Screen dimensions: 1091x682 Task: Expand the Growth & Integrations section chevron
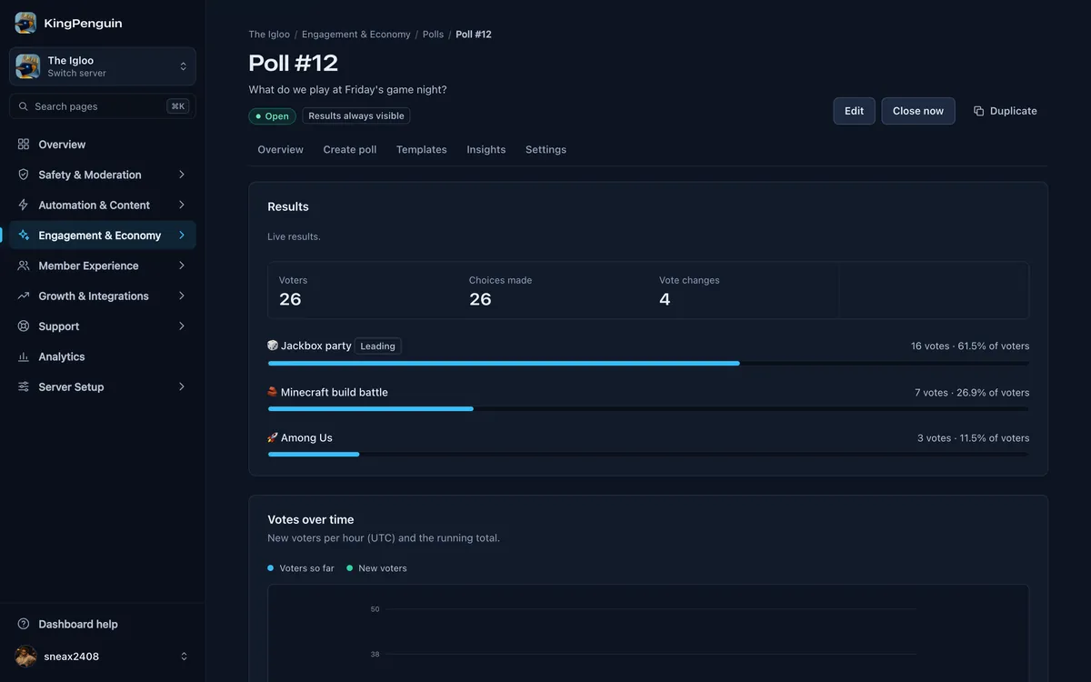182,296
